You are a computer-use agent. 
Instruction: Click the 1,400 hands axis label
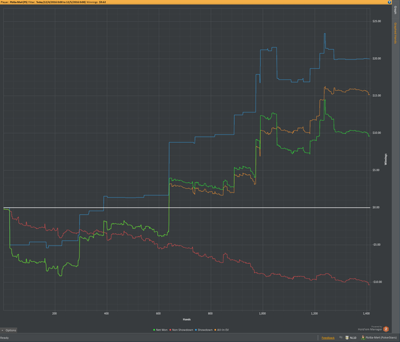[366, 313]
